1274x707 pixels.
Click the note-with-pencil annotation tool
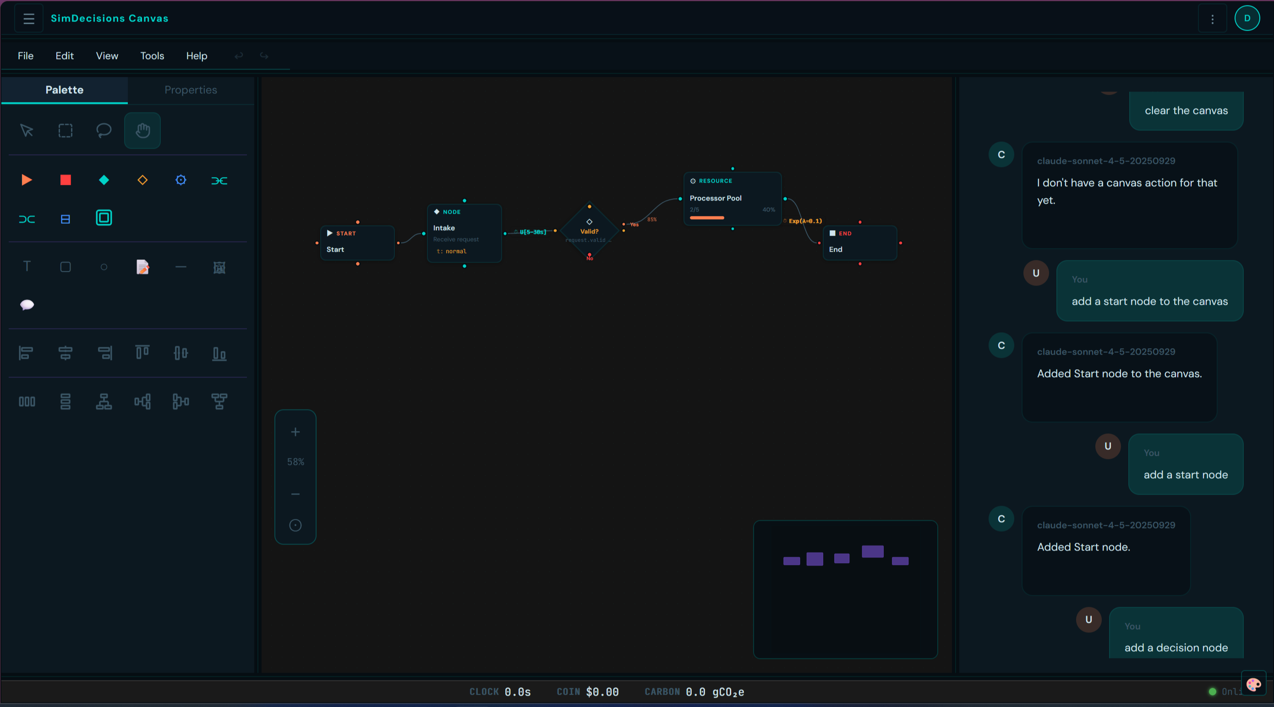coord(143,267)
